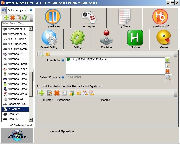Expand the system toolbar overflow arrow
The height and width of the screenshot is (144, 180).
(x=31, y=19)
